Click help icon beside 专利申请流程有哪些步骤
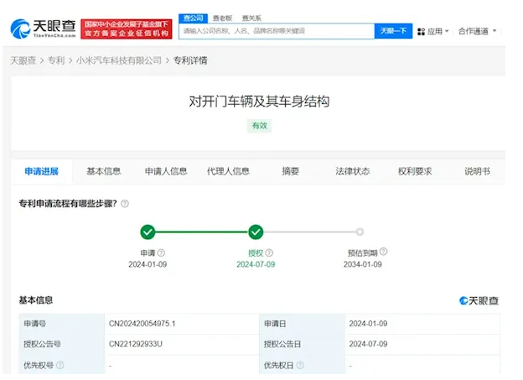 (125, 204)
